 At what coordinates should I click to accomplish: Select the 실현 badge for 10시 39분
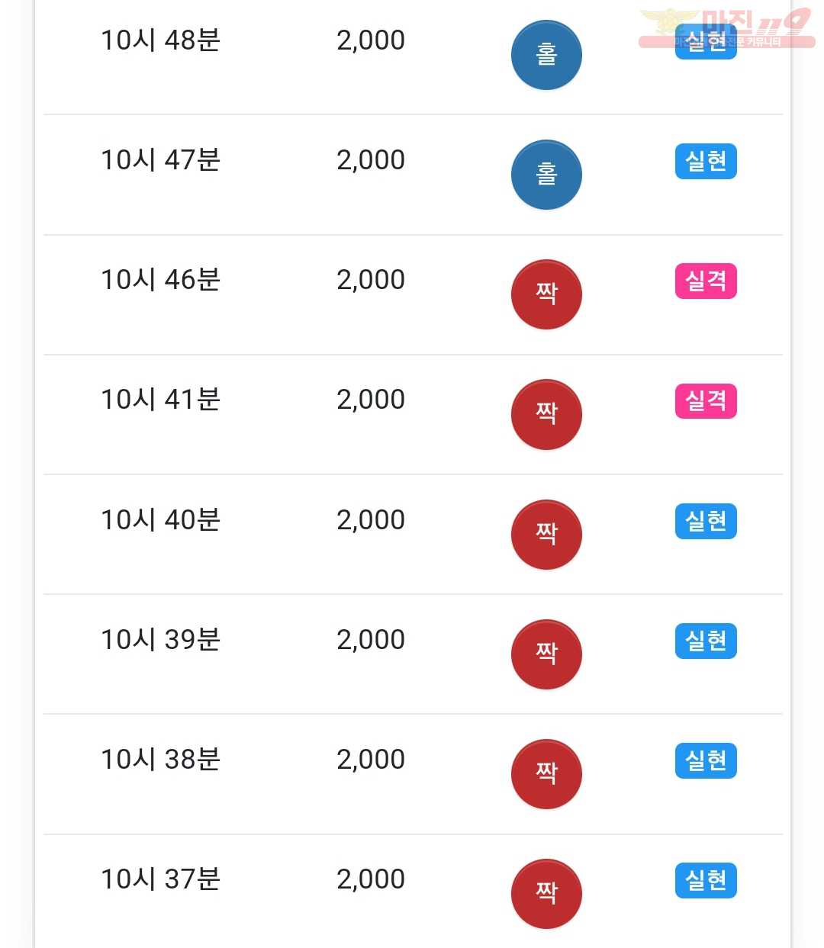point(706,641)
